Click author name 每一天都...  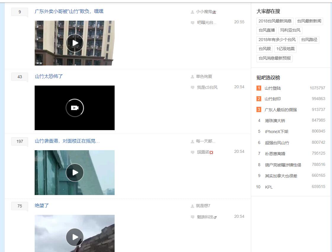point(205,141)
